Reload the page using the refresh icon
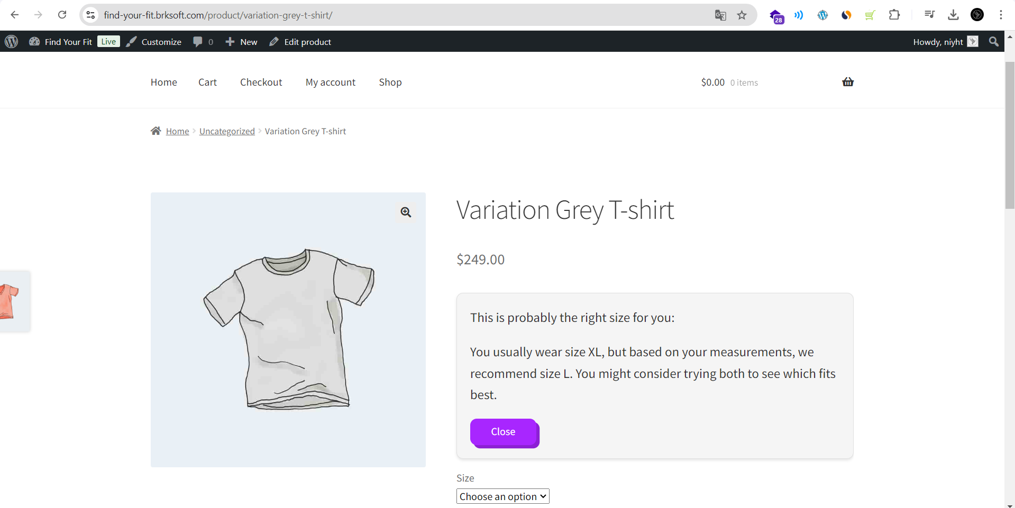Viewport: 1015px width, 508px height. 62,15
